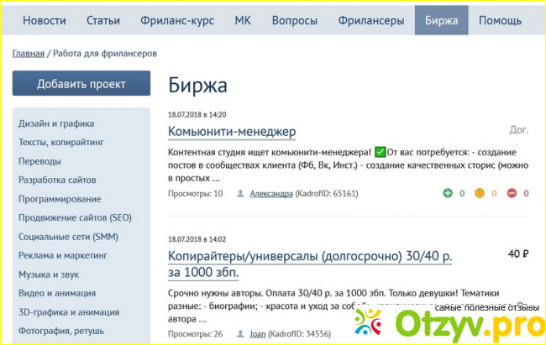
Task: Select the Программирование category
Action: [x=60, y=199]
